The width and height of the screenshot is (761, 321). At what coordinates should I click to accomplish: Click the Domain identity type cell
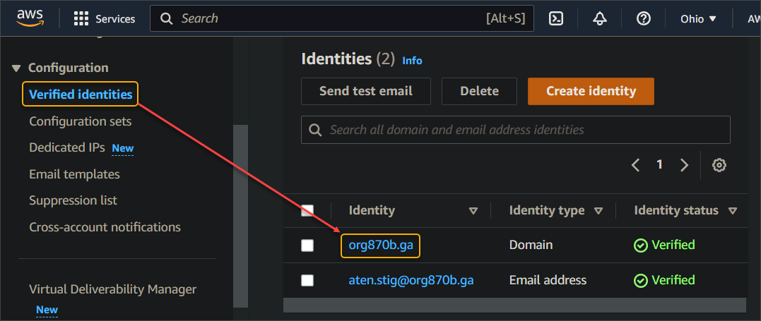pyautogui.click(x=531, y=246)
